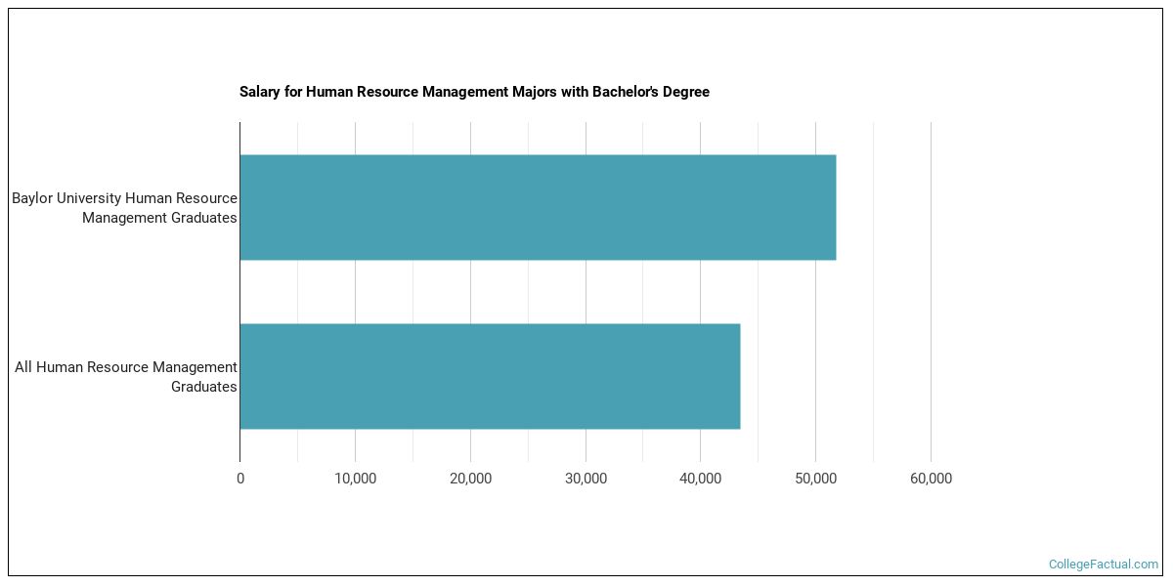The width and height of the screenshot is (1173, 586).
Task: Click the right end of the All Graduates bar
Action: point(736,376)
